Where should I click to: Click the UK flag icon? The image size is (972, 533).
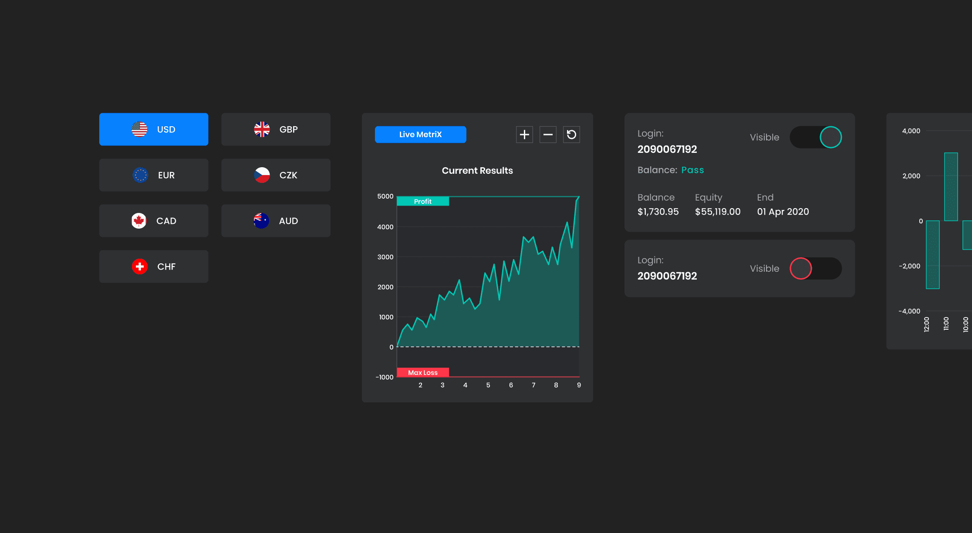pyautogui.click(x=262, y=129)
